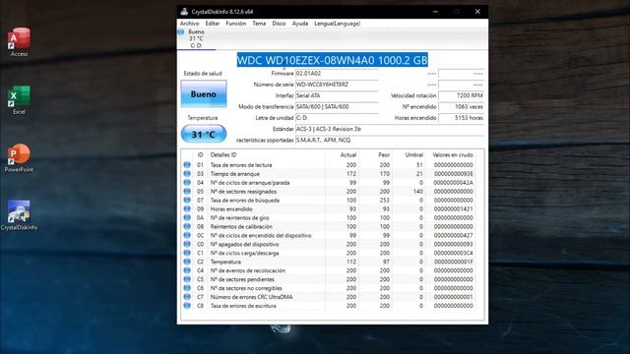Open the Lengua(Language) menu
Viewport: 630px width, 354px height.
tap(337, 24)
